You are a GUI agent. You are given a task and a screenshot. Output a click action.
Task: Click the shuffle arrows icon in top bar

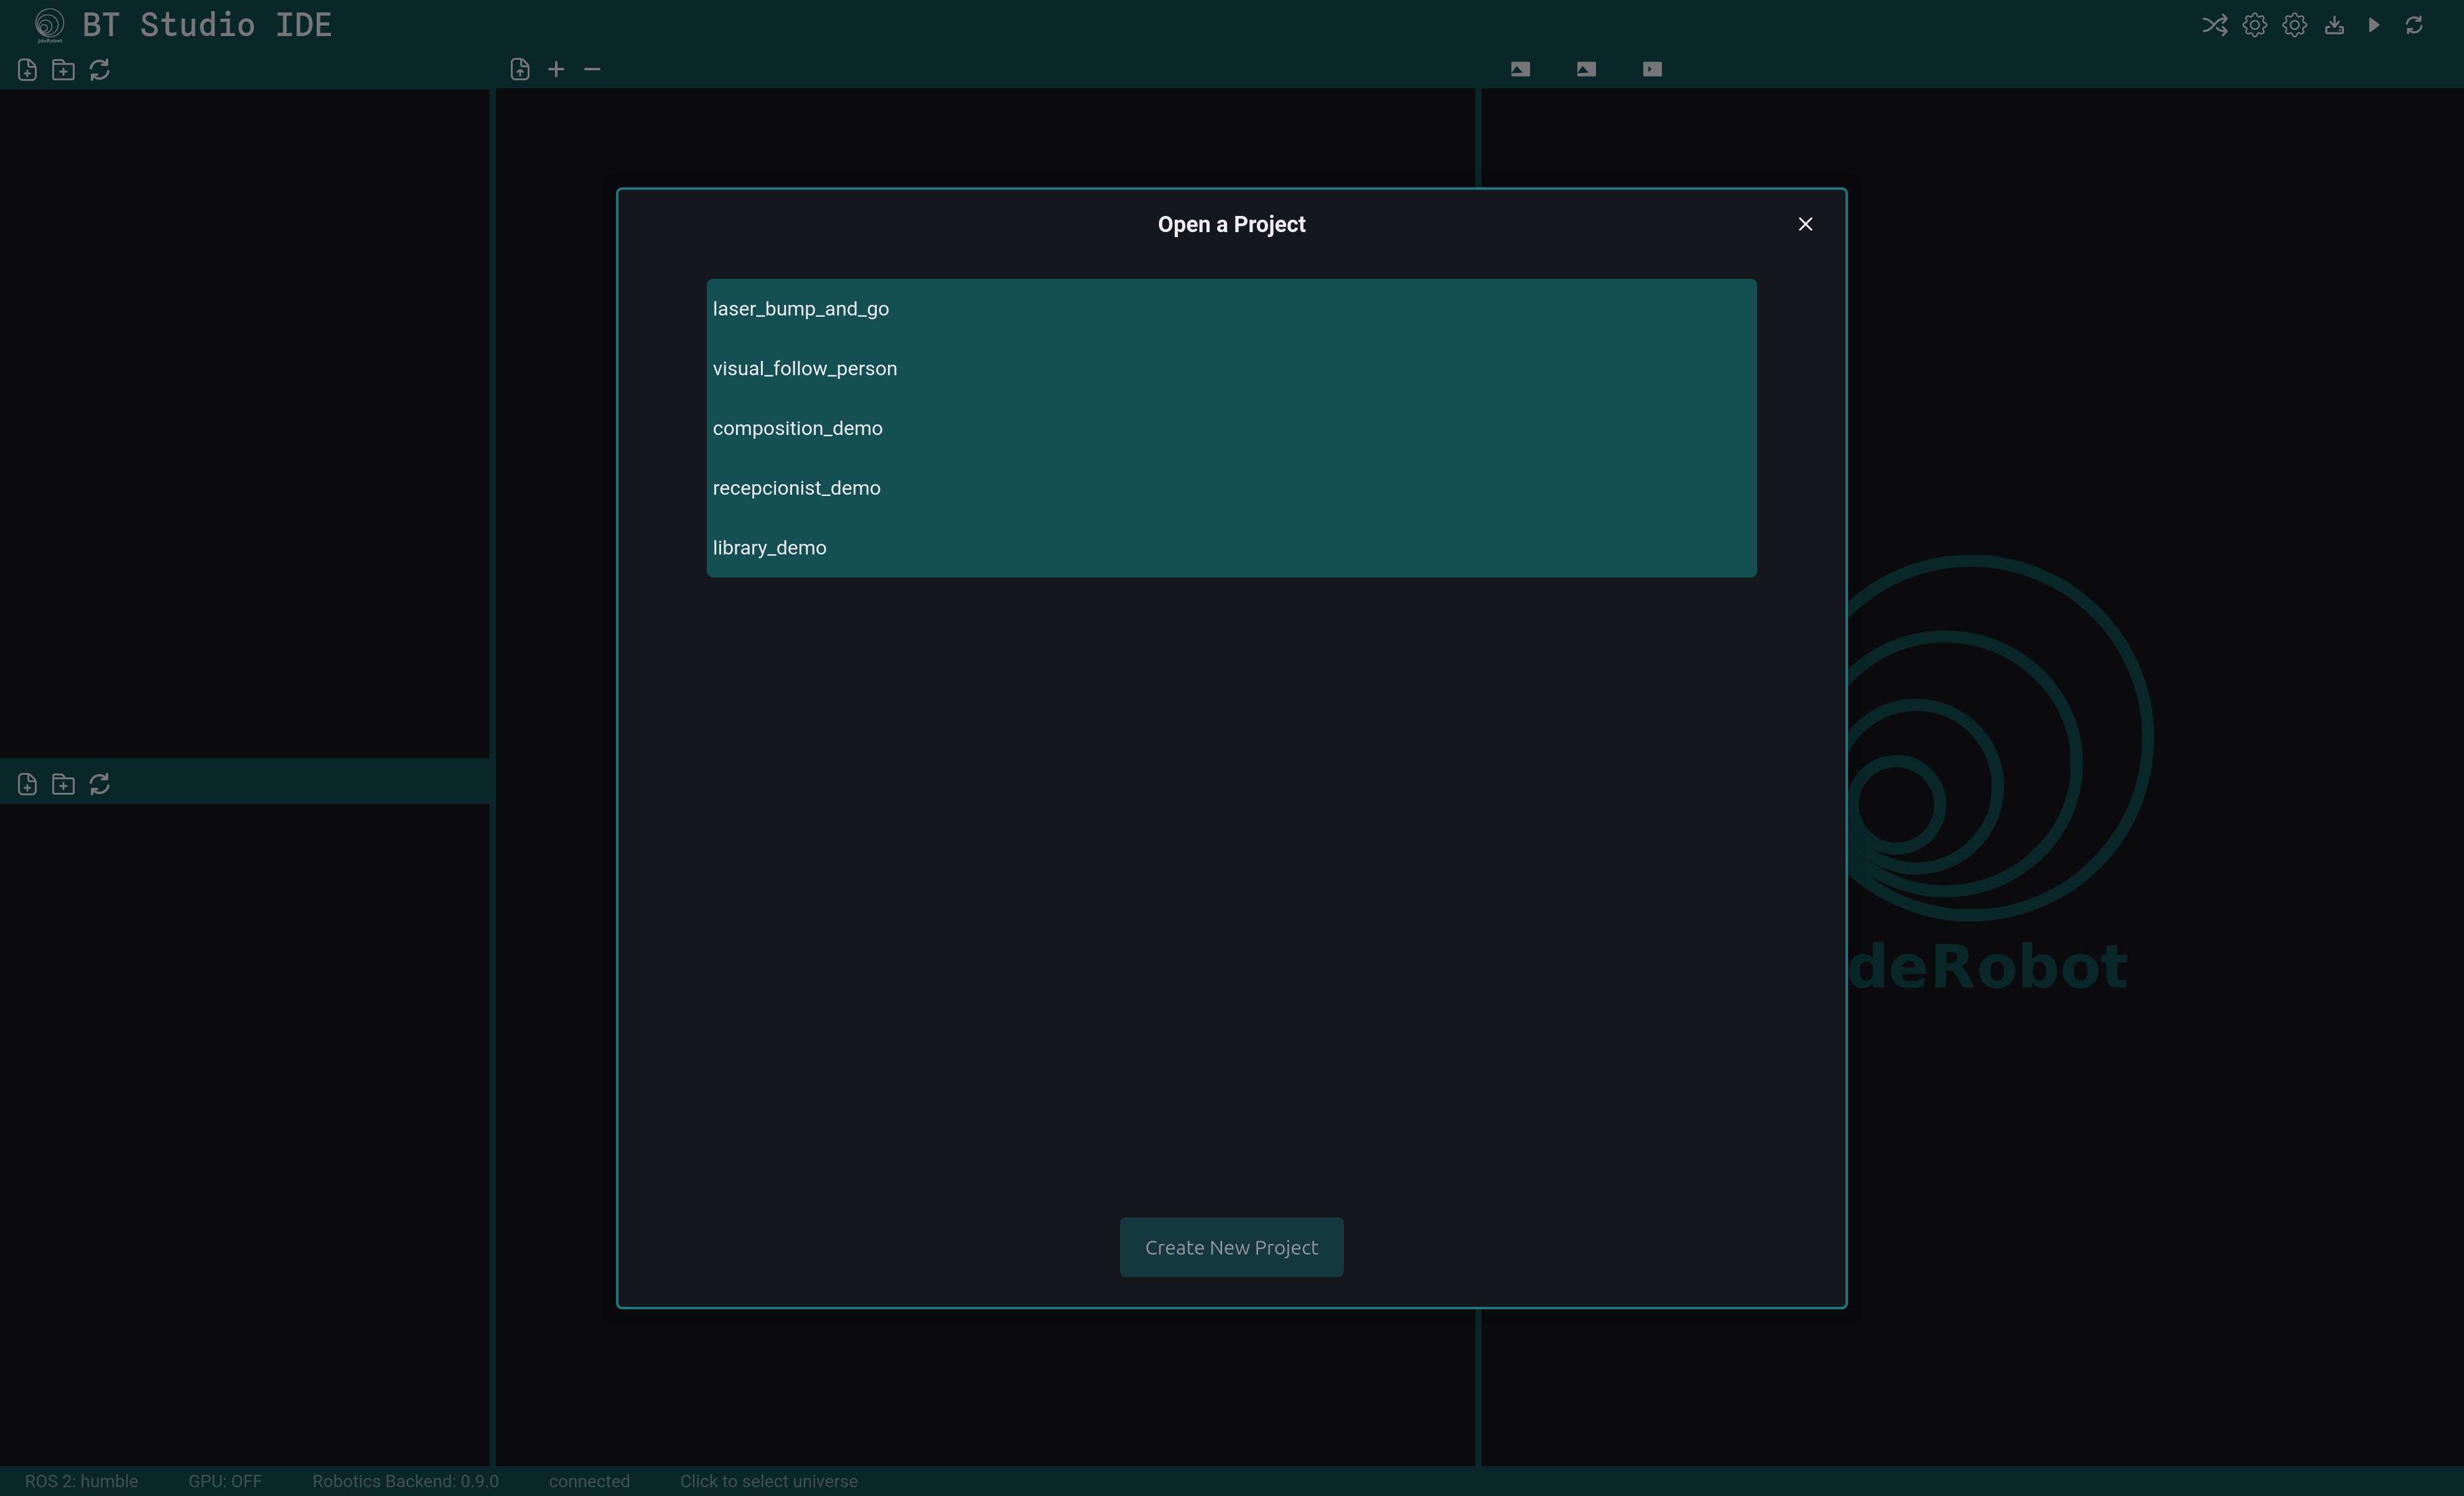[2214, 25]
